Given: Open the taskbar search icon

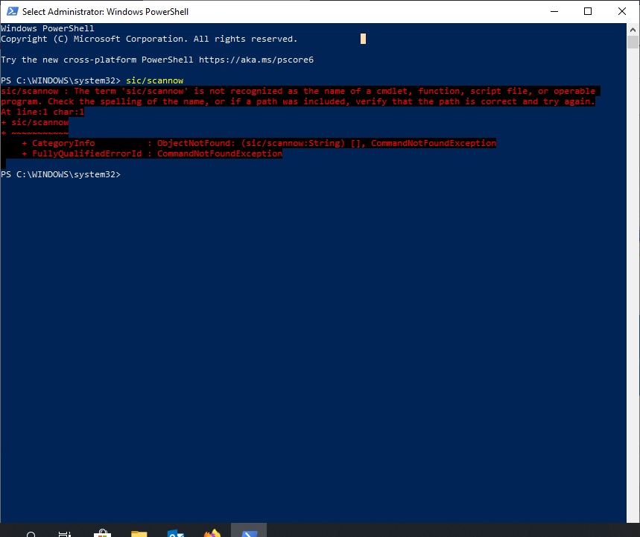Looking at the screenshot, I should 31,533.
